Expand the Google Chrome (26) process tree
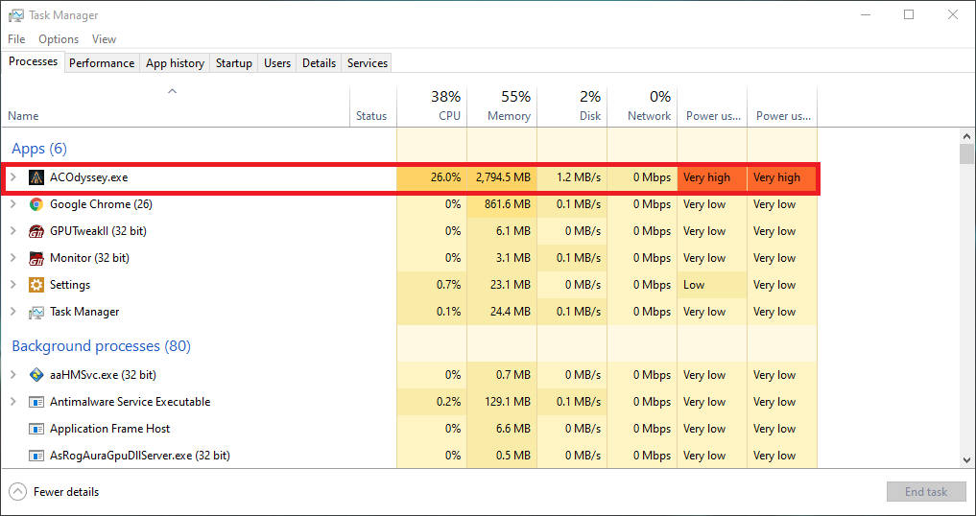Viewport: 976px width, 516px height. (x=13, y=204)
